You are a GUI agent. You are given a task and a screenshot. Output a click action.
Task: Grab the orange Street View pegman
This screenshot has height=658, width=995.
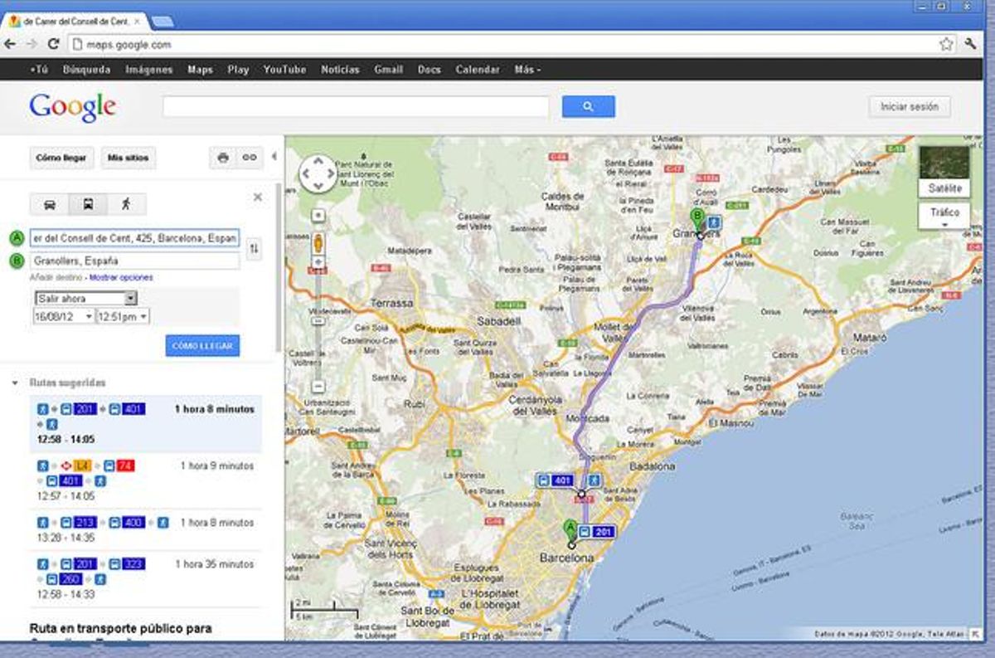pos(318,244)
